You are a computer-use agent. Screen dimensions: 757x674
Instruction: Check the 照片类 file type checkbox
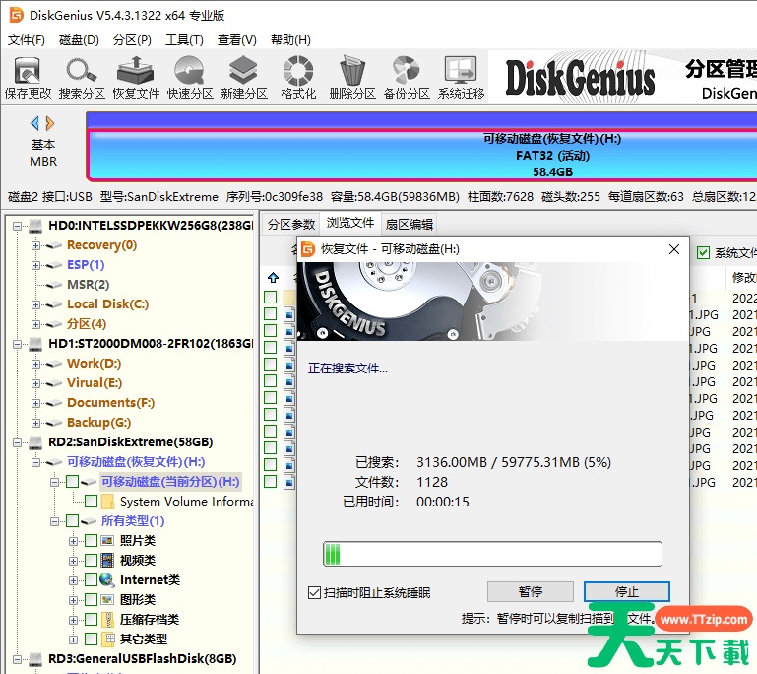tap(91, 541)
